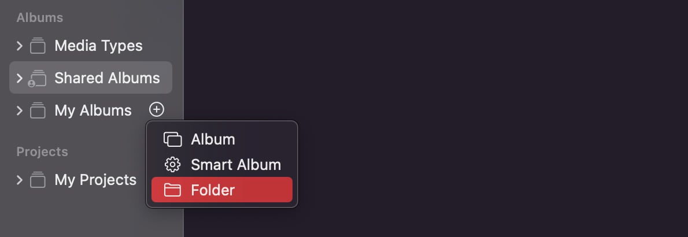
Task: Click the Album icon in popup menu
Action: click(x=172, y=139)
